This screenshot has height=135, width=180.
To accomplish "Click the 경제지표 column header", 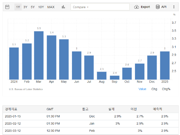I will tap(11, 109).
